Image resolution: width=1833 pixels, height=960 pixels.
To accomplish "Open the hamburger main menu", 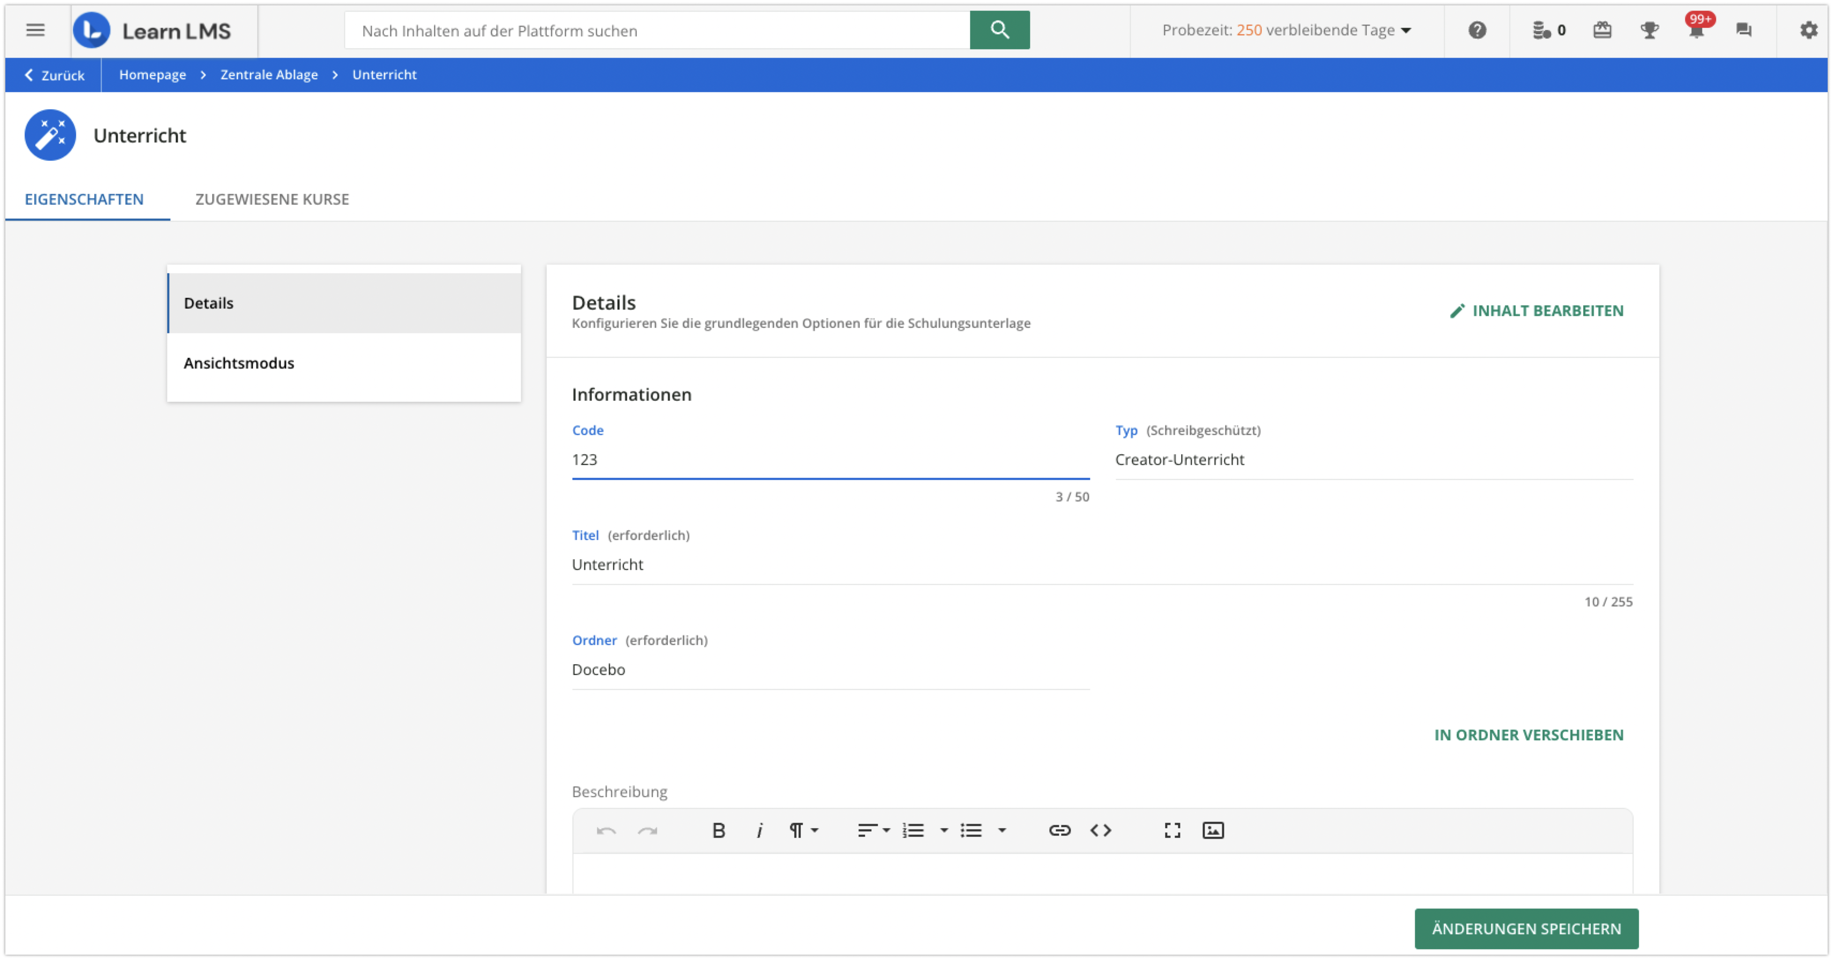I will tap(35, 30).
